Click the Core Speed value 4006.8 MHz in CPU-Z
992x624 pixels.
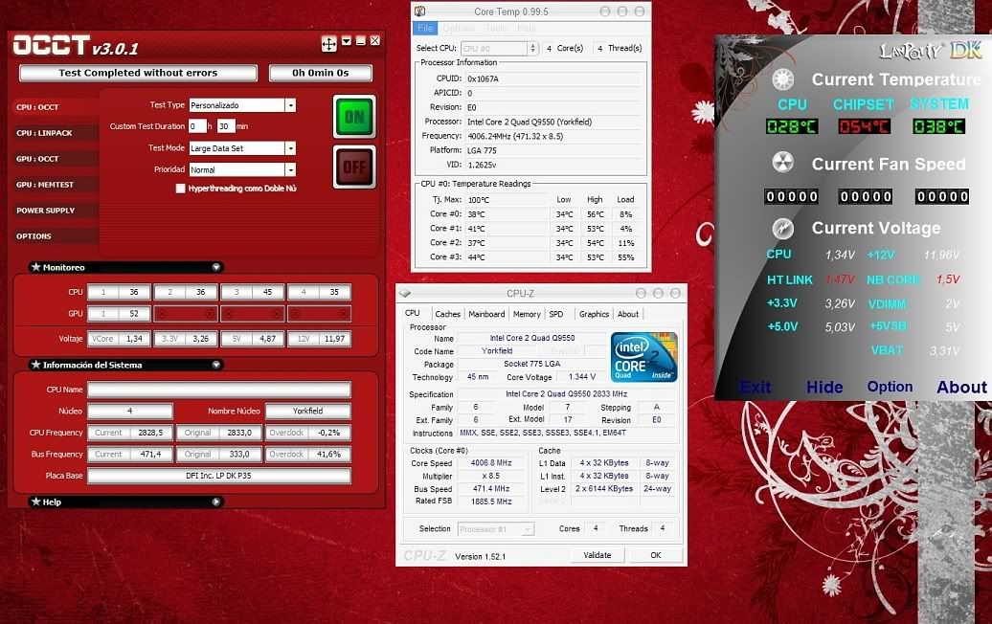491,463
